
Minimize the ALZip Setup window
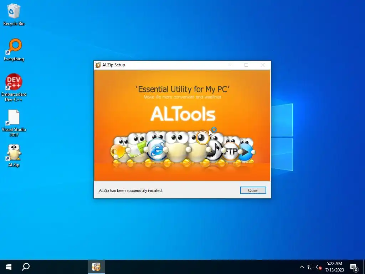pyautogui.click(x=230, y=65)
